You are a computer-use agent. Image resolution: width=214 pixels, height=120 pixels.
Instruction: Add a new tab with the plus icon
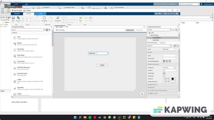point(67,27)
